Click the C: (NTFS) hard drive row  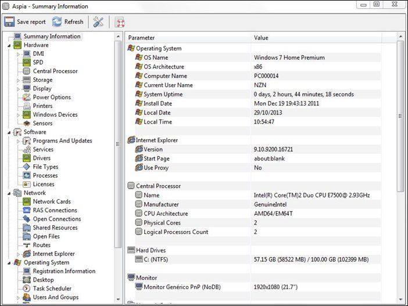click(x=257, y=260)
